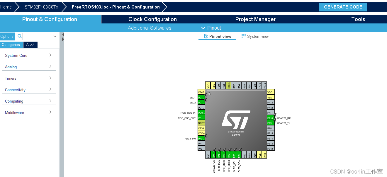This screenshot has height=177, width=387.
Task: Click the GENERATE CODE button
Action: pyautogui.click(x=343, y=7)
